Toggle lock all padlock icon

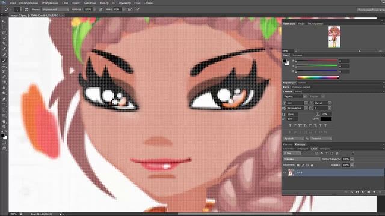point(312,165)
